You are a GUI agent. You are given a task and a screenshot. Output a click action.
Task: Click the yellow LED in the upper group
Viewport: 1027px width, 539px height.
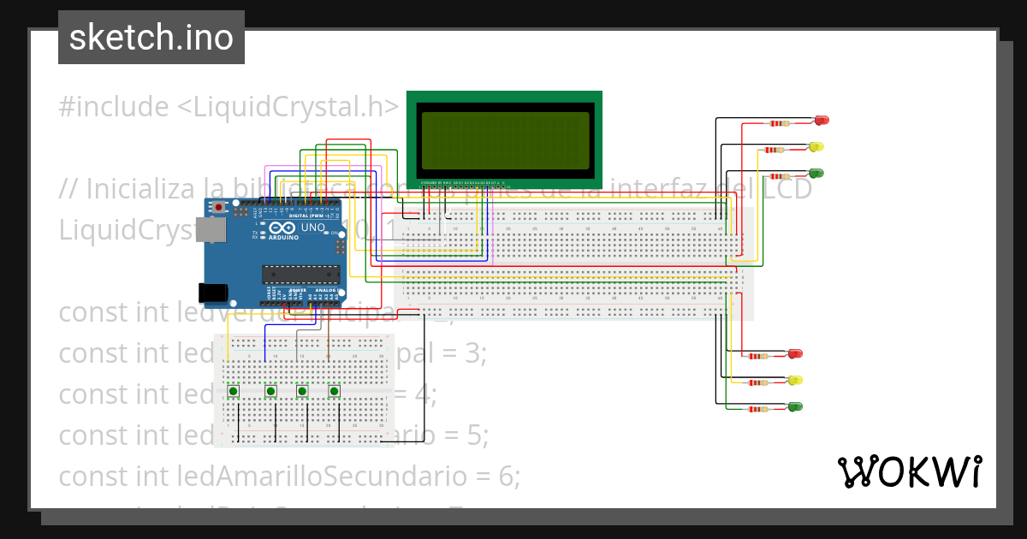[x=817, y=146]
